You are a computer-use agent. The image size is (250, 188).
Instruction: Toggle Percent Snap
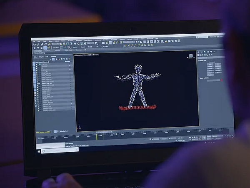pos(114,43)
